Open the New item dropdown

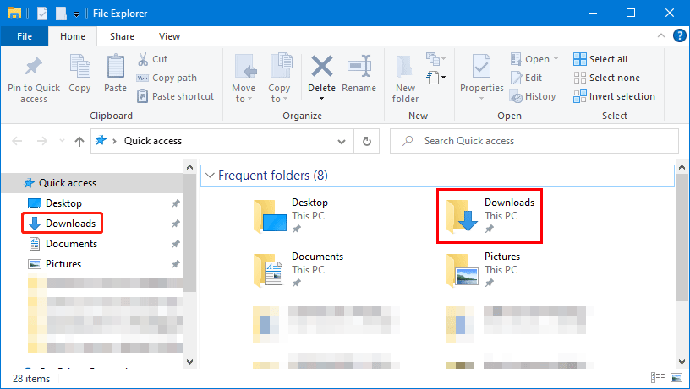pos(435,78)
